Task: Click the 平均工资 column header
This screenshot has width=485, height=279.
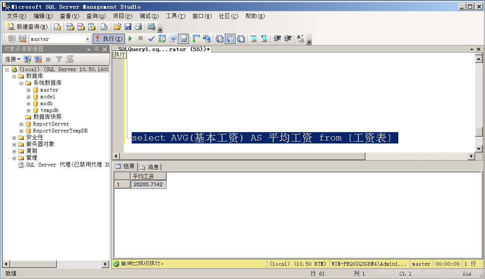Action: (148, 176)
